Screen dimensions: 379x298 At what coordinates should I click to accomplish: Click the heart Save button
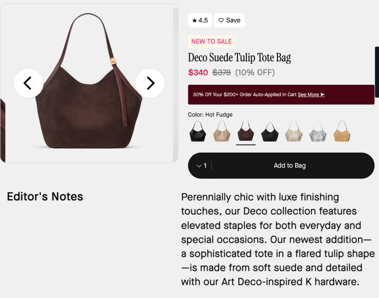point(229,20)
